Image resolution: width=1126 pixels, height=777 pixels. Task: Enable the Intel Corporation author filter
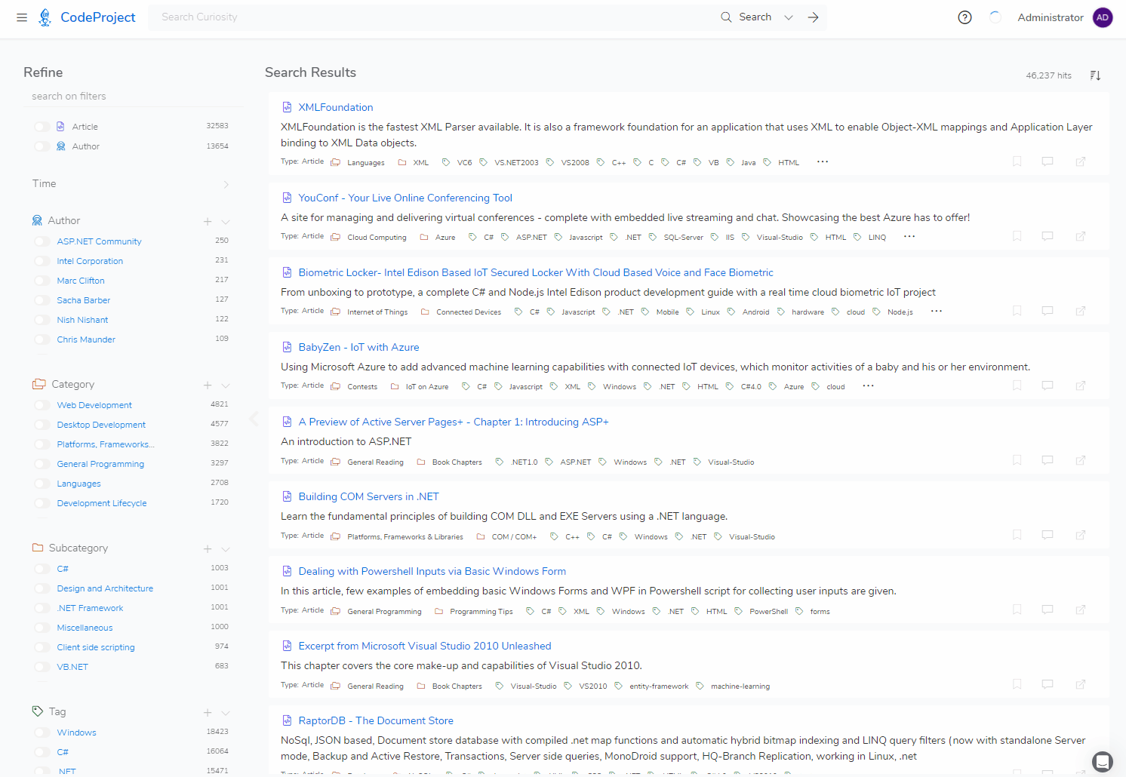coord(42,261)
